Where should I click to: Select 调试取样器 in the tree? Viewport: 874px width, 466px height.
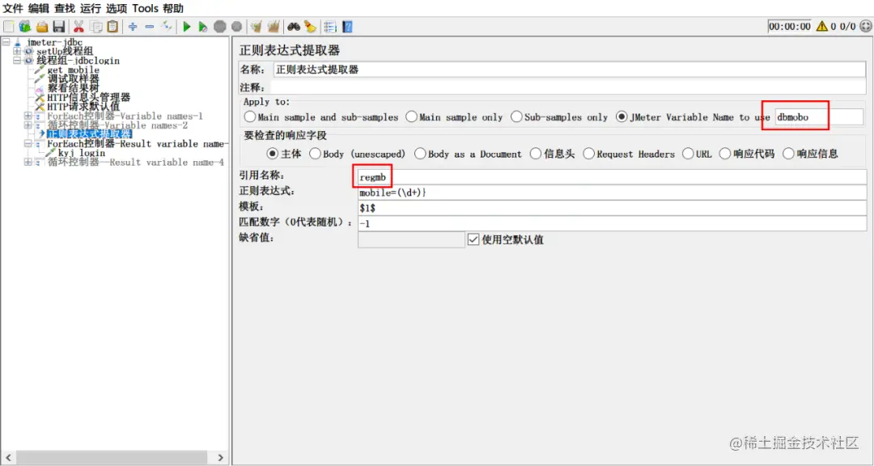pos(73,78)
